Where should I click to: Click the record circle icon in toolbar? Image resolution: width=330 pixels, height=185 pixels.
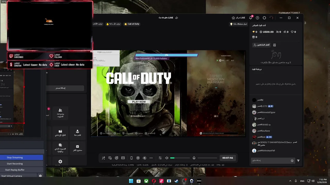(138, 158)
